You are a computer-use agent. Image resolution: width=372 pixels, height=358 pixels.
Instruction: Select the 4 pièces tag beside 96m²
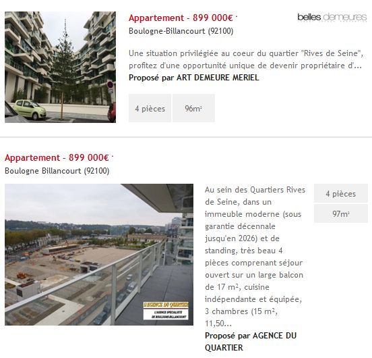pos(150,108)
